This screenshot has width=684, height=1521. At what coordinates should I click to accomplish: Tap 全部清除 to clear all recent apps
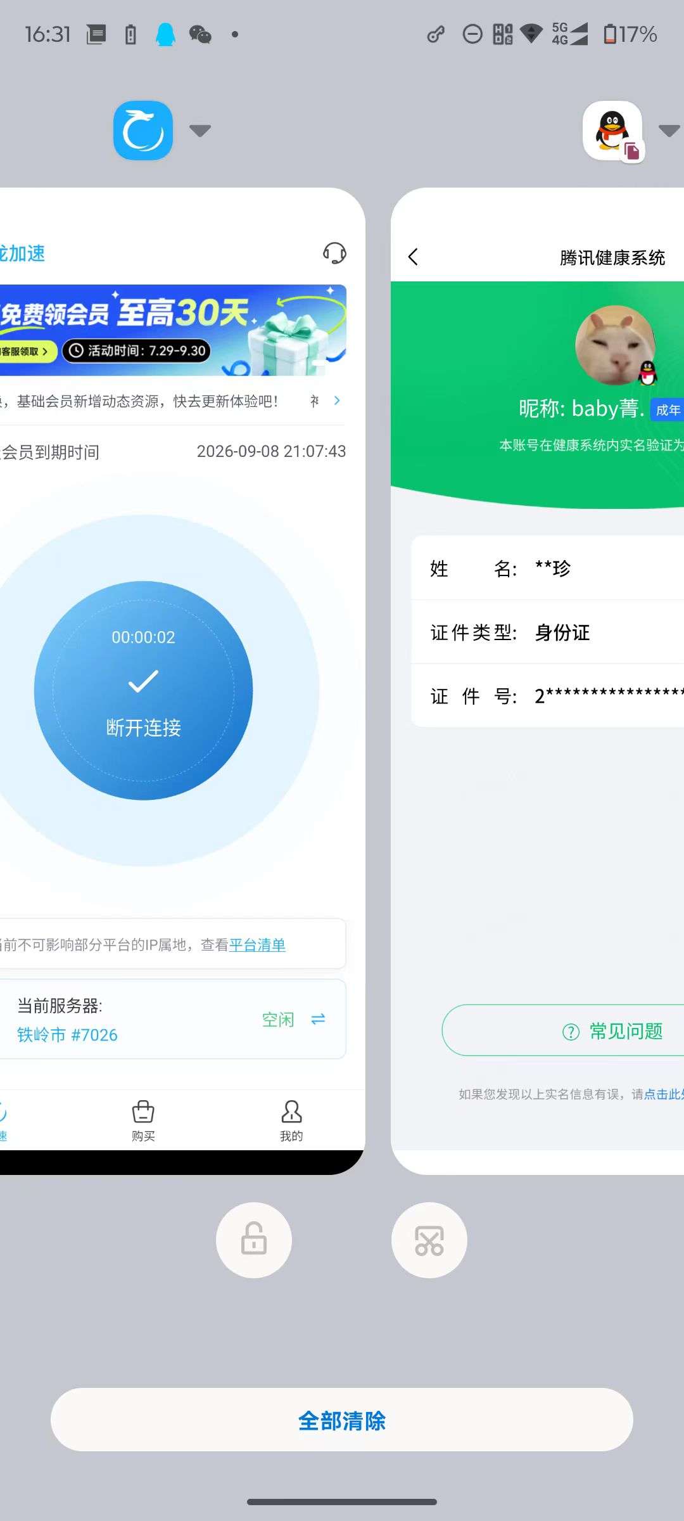click(342, 1420)
